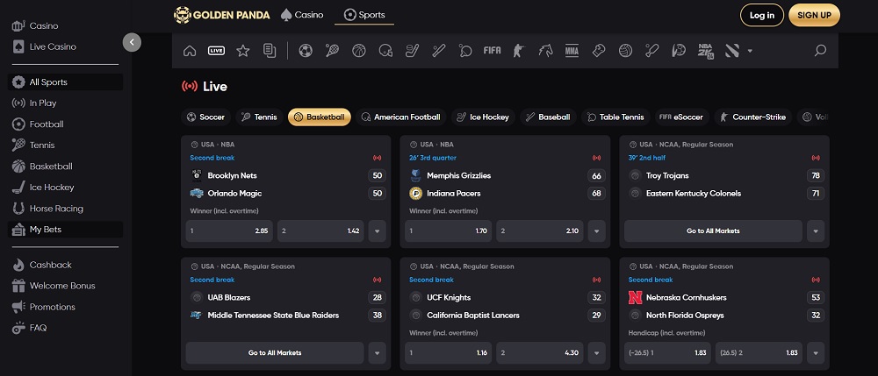Switch to the Sports top tab

pos(364,15)
